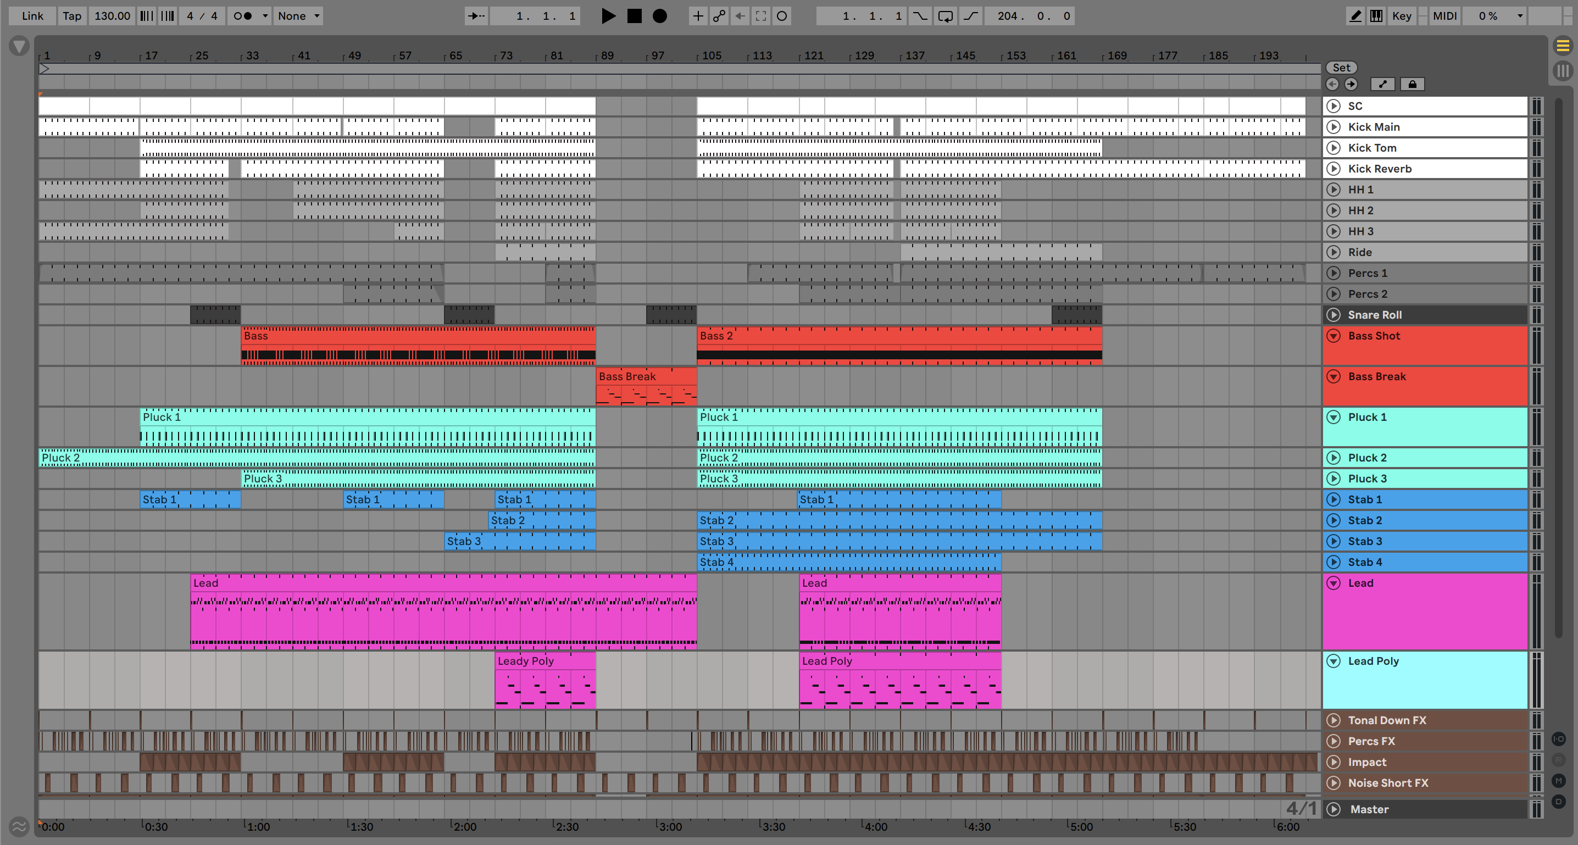1578x845 pixels.
Task: Open the quantization menu showing None
Action: pyautogui.click(x=298, y=16)
